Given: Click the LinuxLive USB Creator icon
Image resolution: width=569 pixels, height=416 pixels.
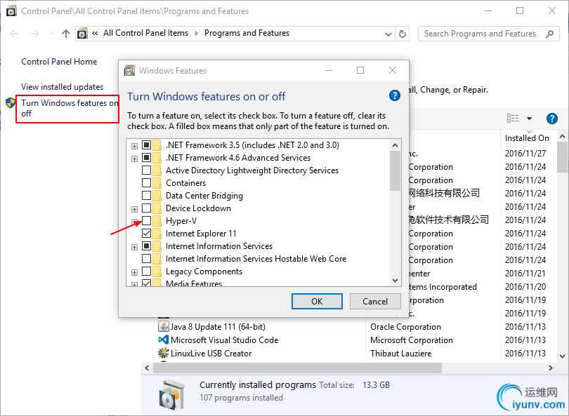Looking at the screenshot, I should click(164, 353).
